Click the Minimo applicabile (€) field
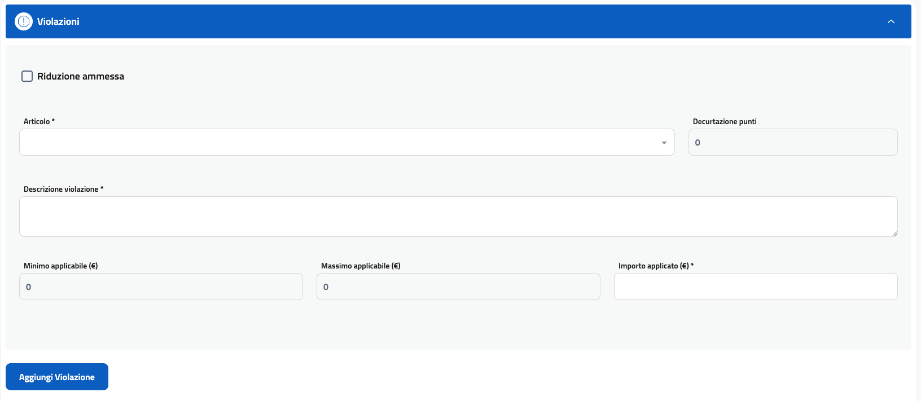 161,287
